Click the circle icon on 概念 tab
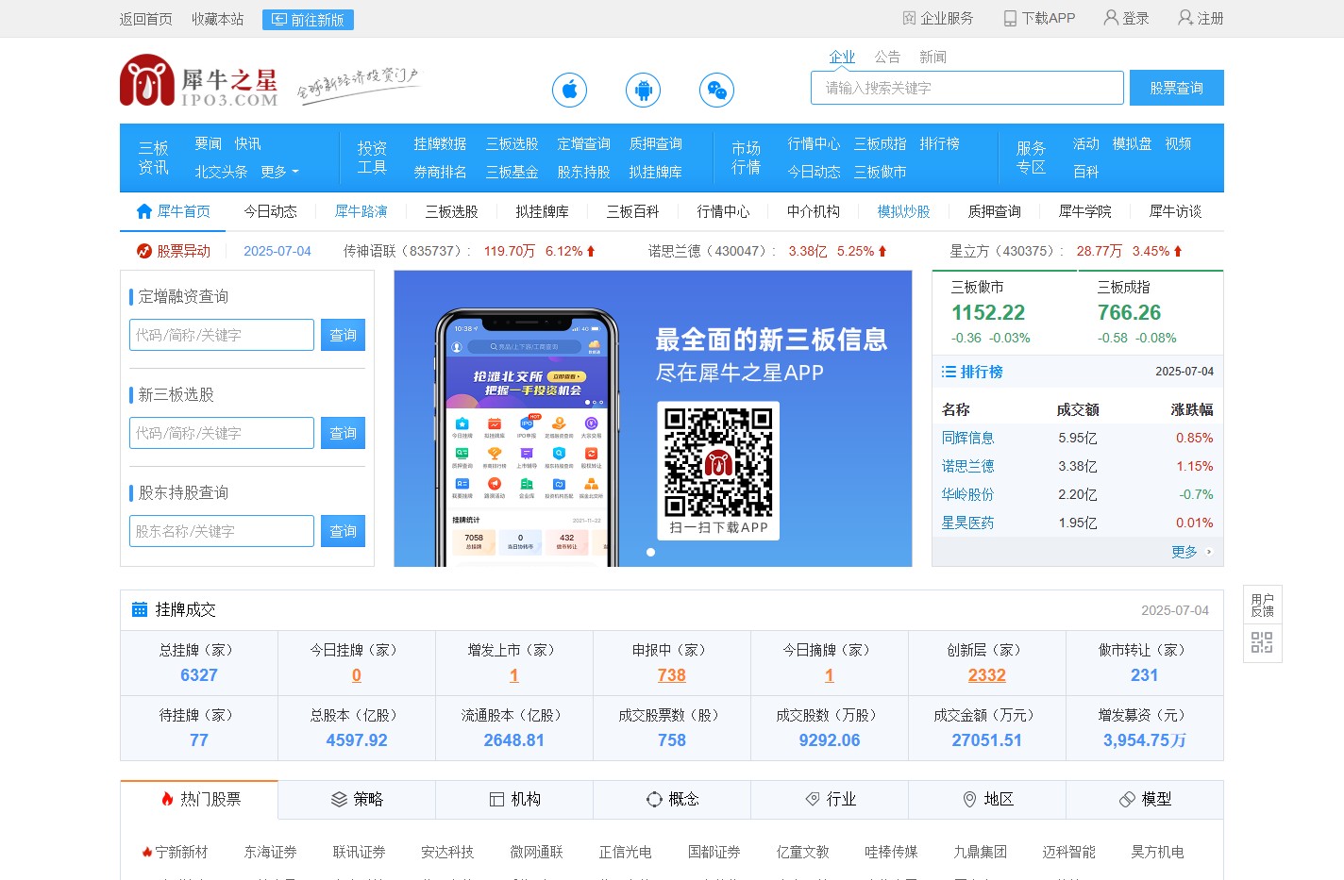1344x880 pixels. pos(654,799)
